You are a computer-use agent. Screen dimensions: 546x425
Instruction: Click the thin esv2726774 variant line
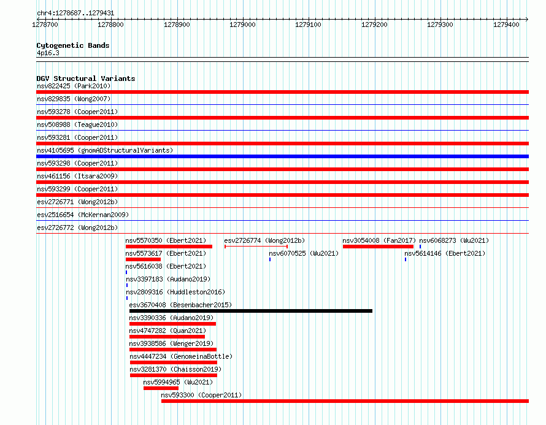click(256, 247)
